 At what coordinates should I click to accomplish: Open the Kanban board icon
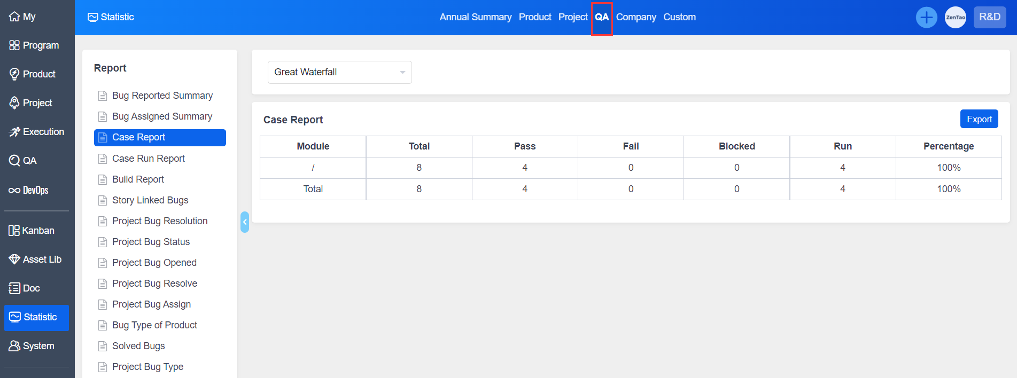click(x=14, y=231)
